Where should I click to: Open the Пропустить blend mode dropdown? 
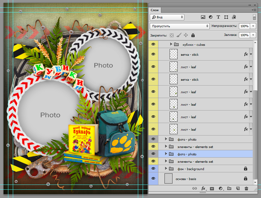[180, 26]
